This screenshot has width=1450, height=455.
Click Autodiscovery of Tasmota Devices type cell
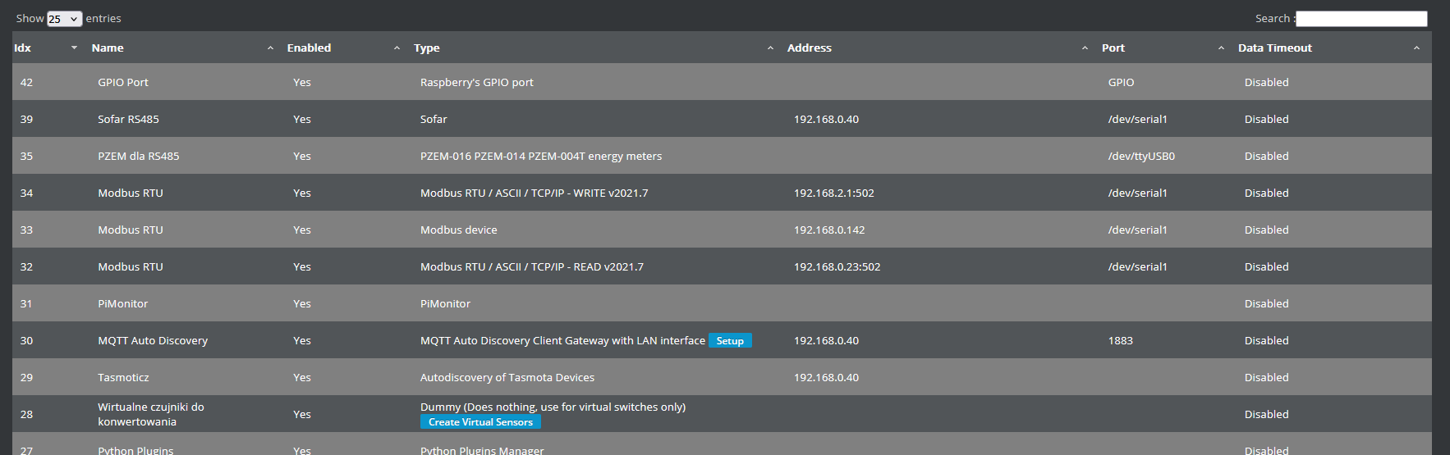[507, 377]
